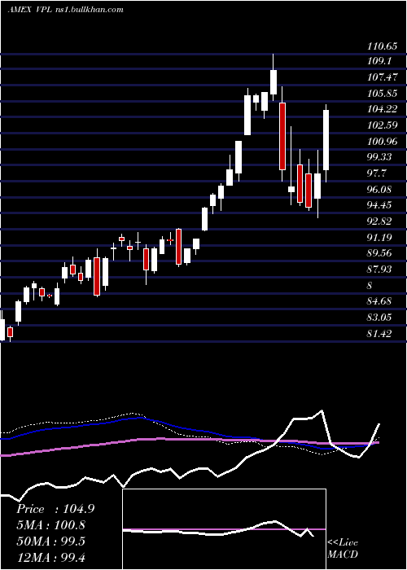Select the 105.85 price axis label
Screen dimensions: 407x570
tap(382, 93)
